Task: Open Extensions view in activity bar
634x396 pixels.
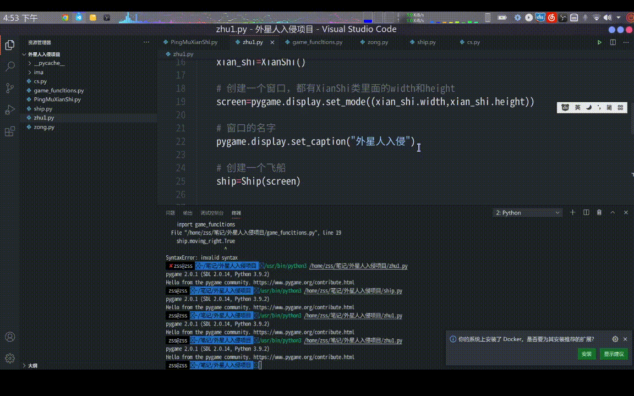Action: pyautogui.click(x=10, y=131)
